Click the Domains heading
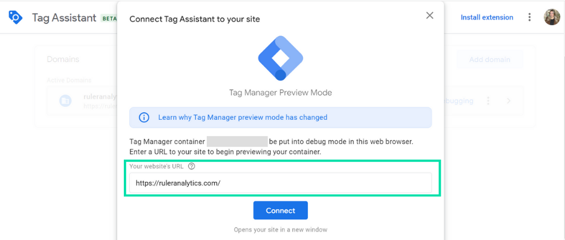This screenshot has width=565, height=240. coord(63,59)
